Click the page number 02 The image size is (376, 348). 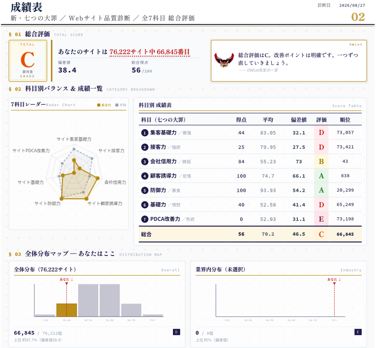(358, 17)
